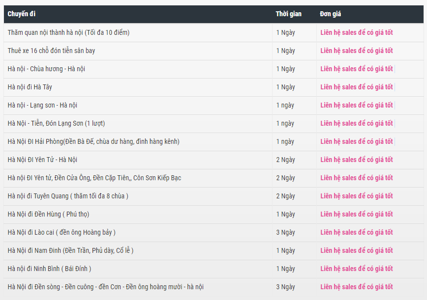Open sales contact link for Tuyên Quang trip
Screen dimensions: 427x300
click(357, 196)
